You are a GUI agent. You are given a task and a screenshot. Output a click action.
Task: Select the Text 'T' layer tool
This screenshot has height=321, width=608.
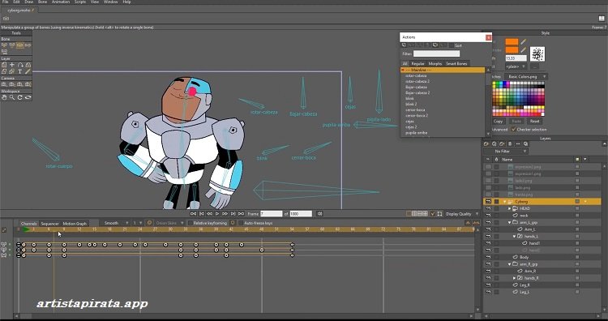click(19, 71)
